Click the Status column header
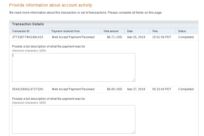204x136 pixels. pos(182,31)
